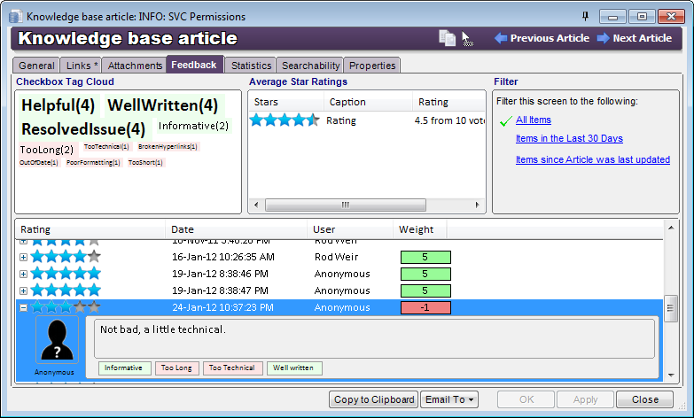Click the Informative feedback tag

pos(125,368)
